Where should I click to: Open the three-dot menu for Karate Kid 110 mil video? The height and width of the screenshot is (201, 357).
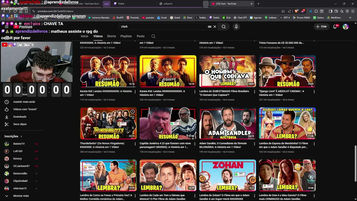[135, 92]
